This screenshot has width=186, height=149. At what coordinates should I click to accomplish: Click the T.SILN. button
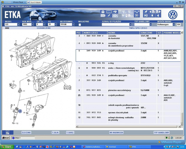(55, 132)
